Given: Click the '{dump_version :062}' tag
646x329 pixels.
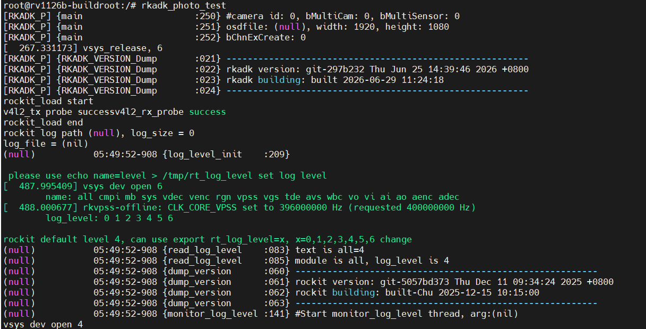Looking at the screenshot, I should (x=226, y=292).
